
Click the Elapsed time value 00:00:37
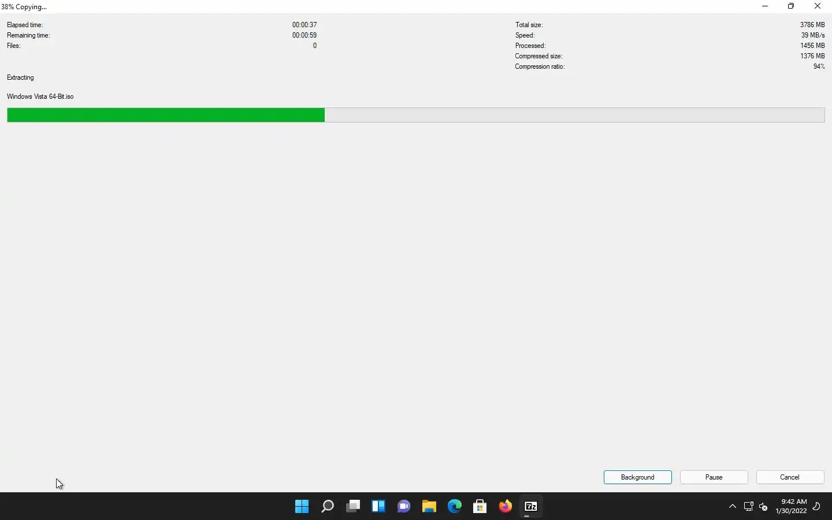pos(304,25)
